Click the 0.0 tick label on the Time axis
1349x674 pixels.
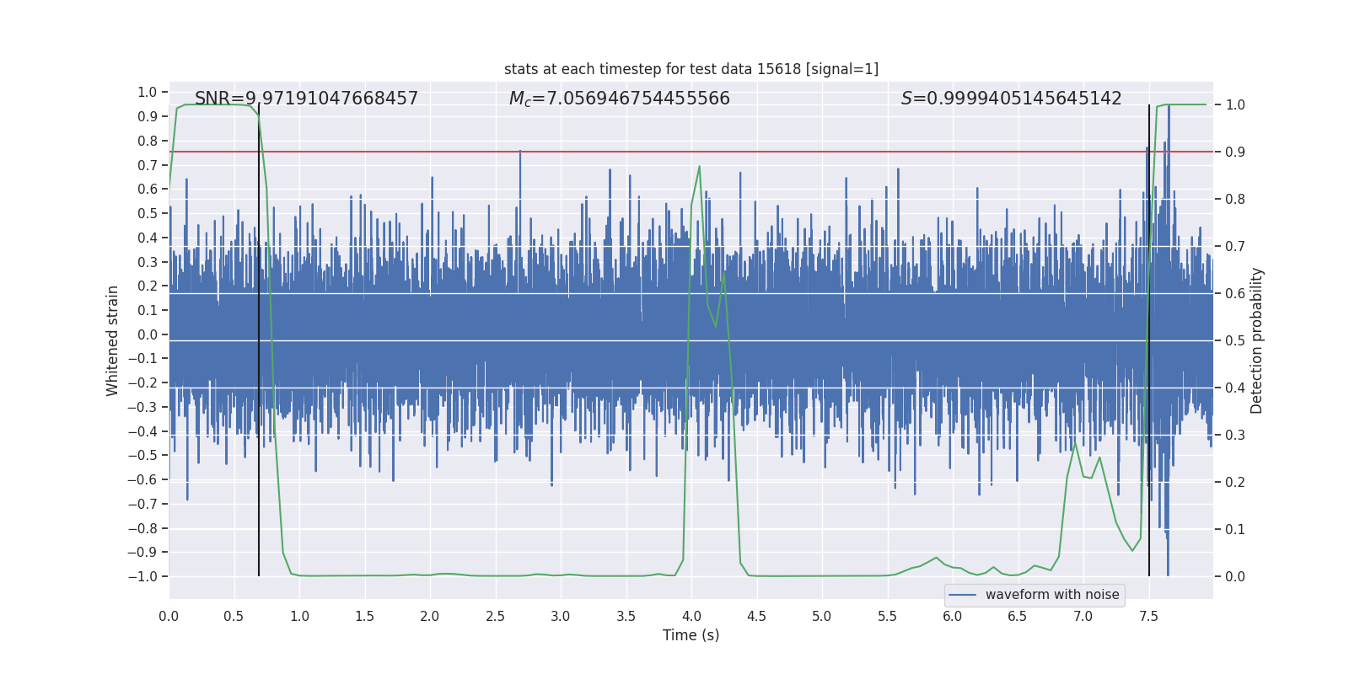coord(169,616)
